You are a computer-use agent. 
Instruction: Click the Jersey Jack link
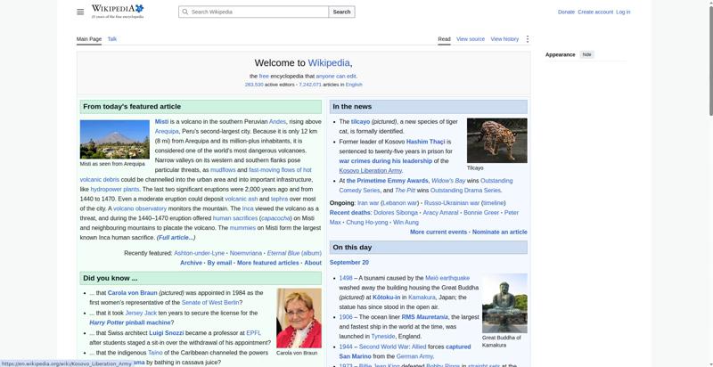click(141, 313)
